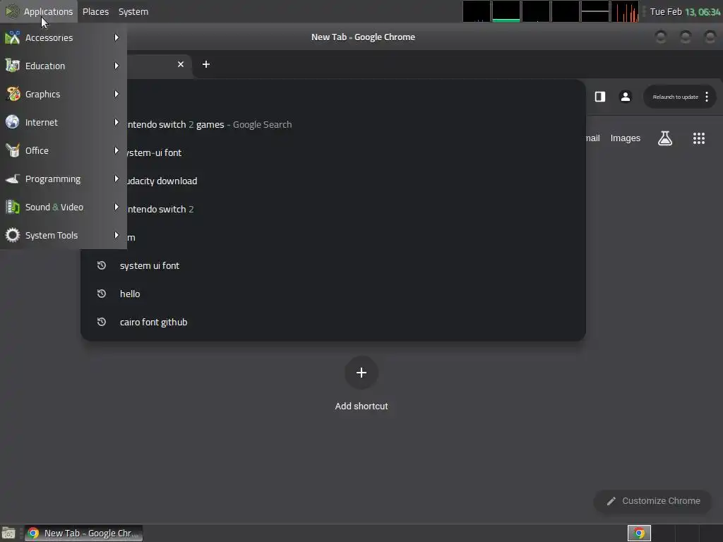Open Google Images link
723x542 pixels.
tap(626, 138)
